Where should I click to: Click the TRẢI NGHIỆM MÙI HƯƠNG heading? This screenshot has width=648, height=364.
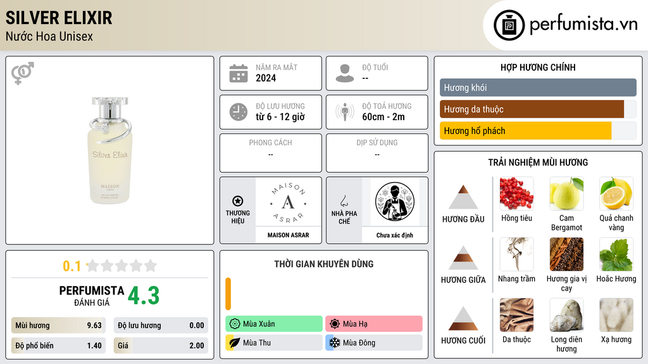(x=538, y=162)
